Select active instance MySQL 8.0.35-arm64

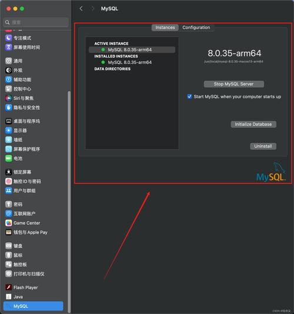coord(132,49)
